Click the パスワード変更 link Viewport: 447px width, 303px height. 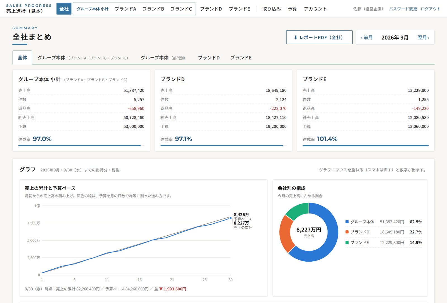point(403,9)
